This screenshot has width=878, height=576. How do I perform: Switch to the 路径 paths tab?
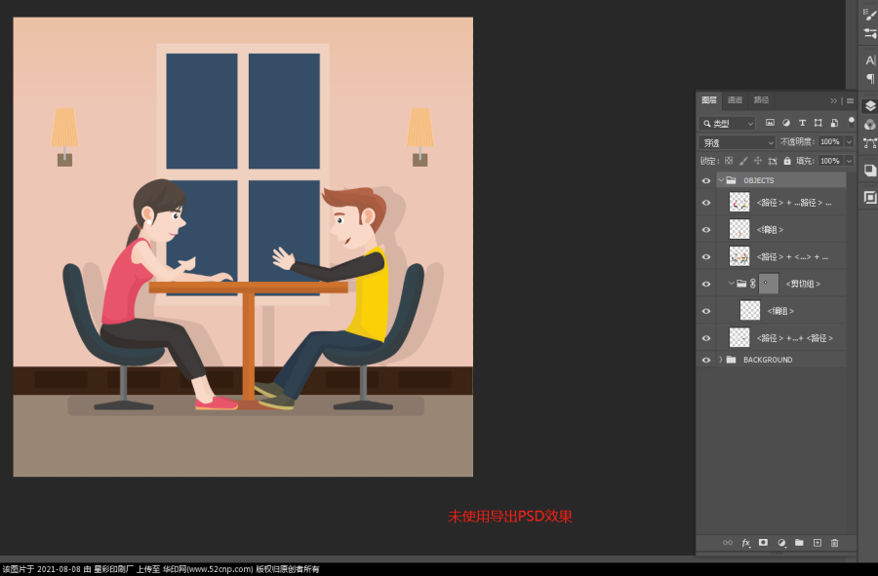pos(761,100)
